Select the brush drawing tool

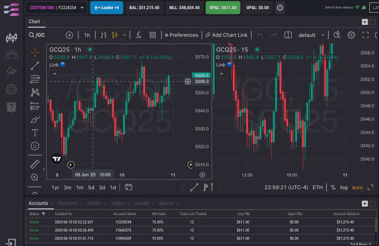(35, 119)
